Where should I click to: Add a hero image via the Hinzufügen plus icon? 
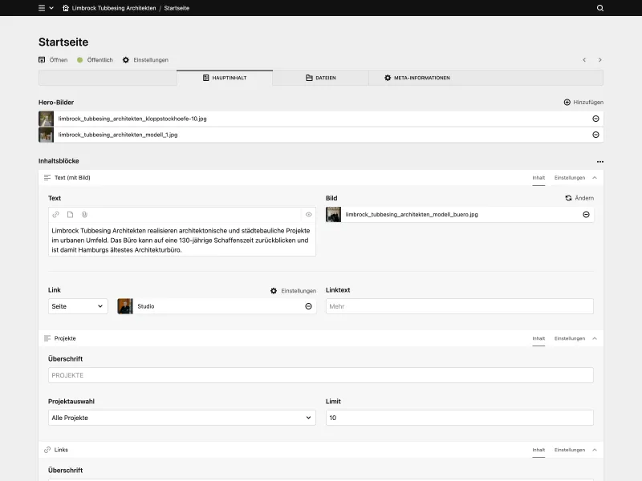[x=567, y=103]
